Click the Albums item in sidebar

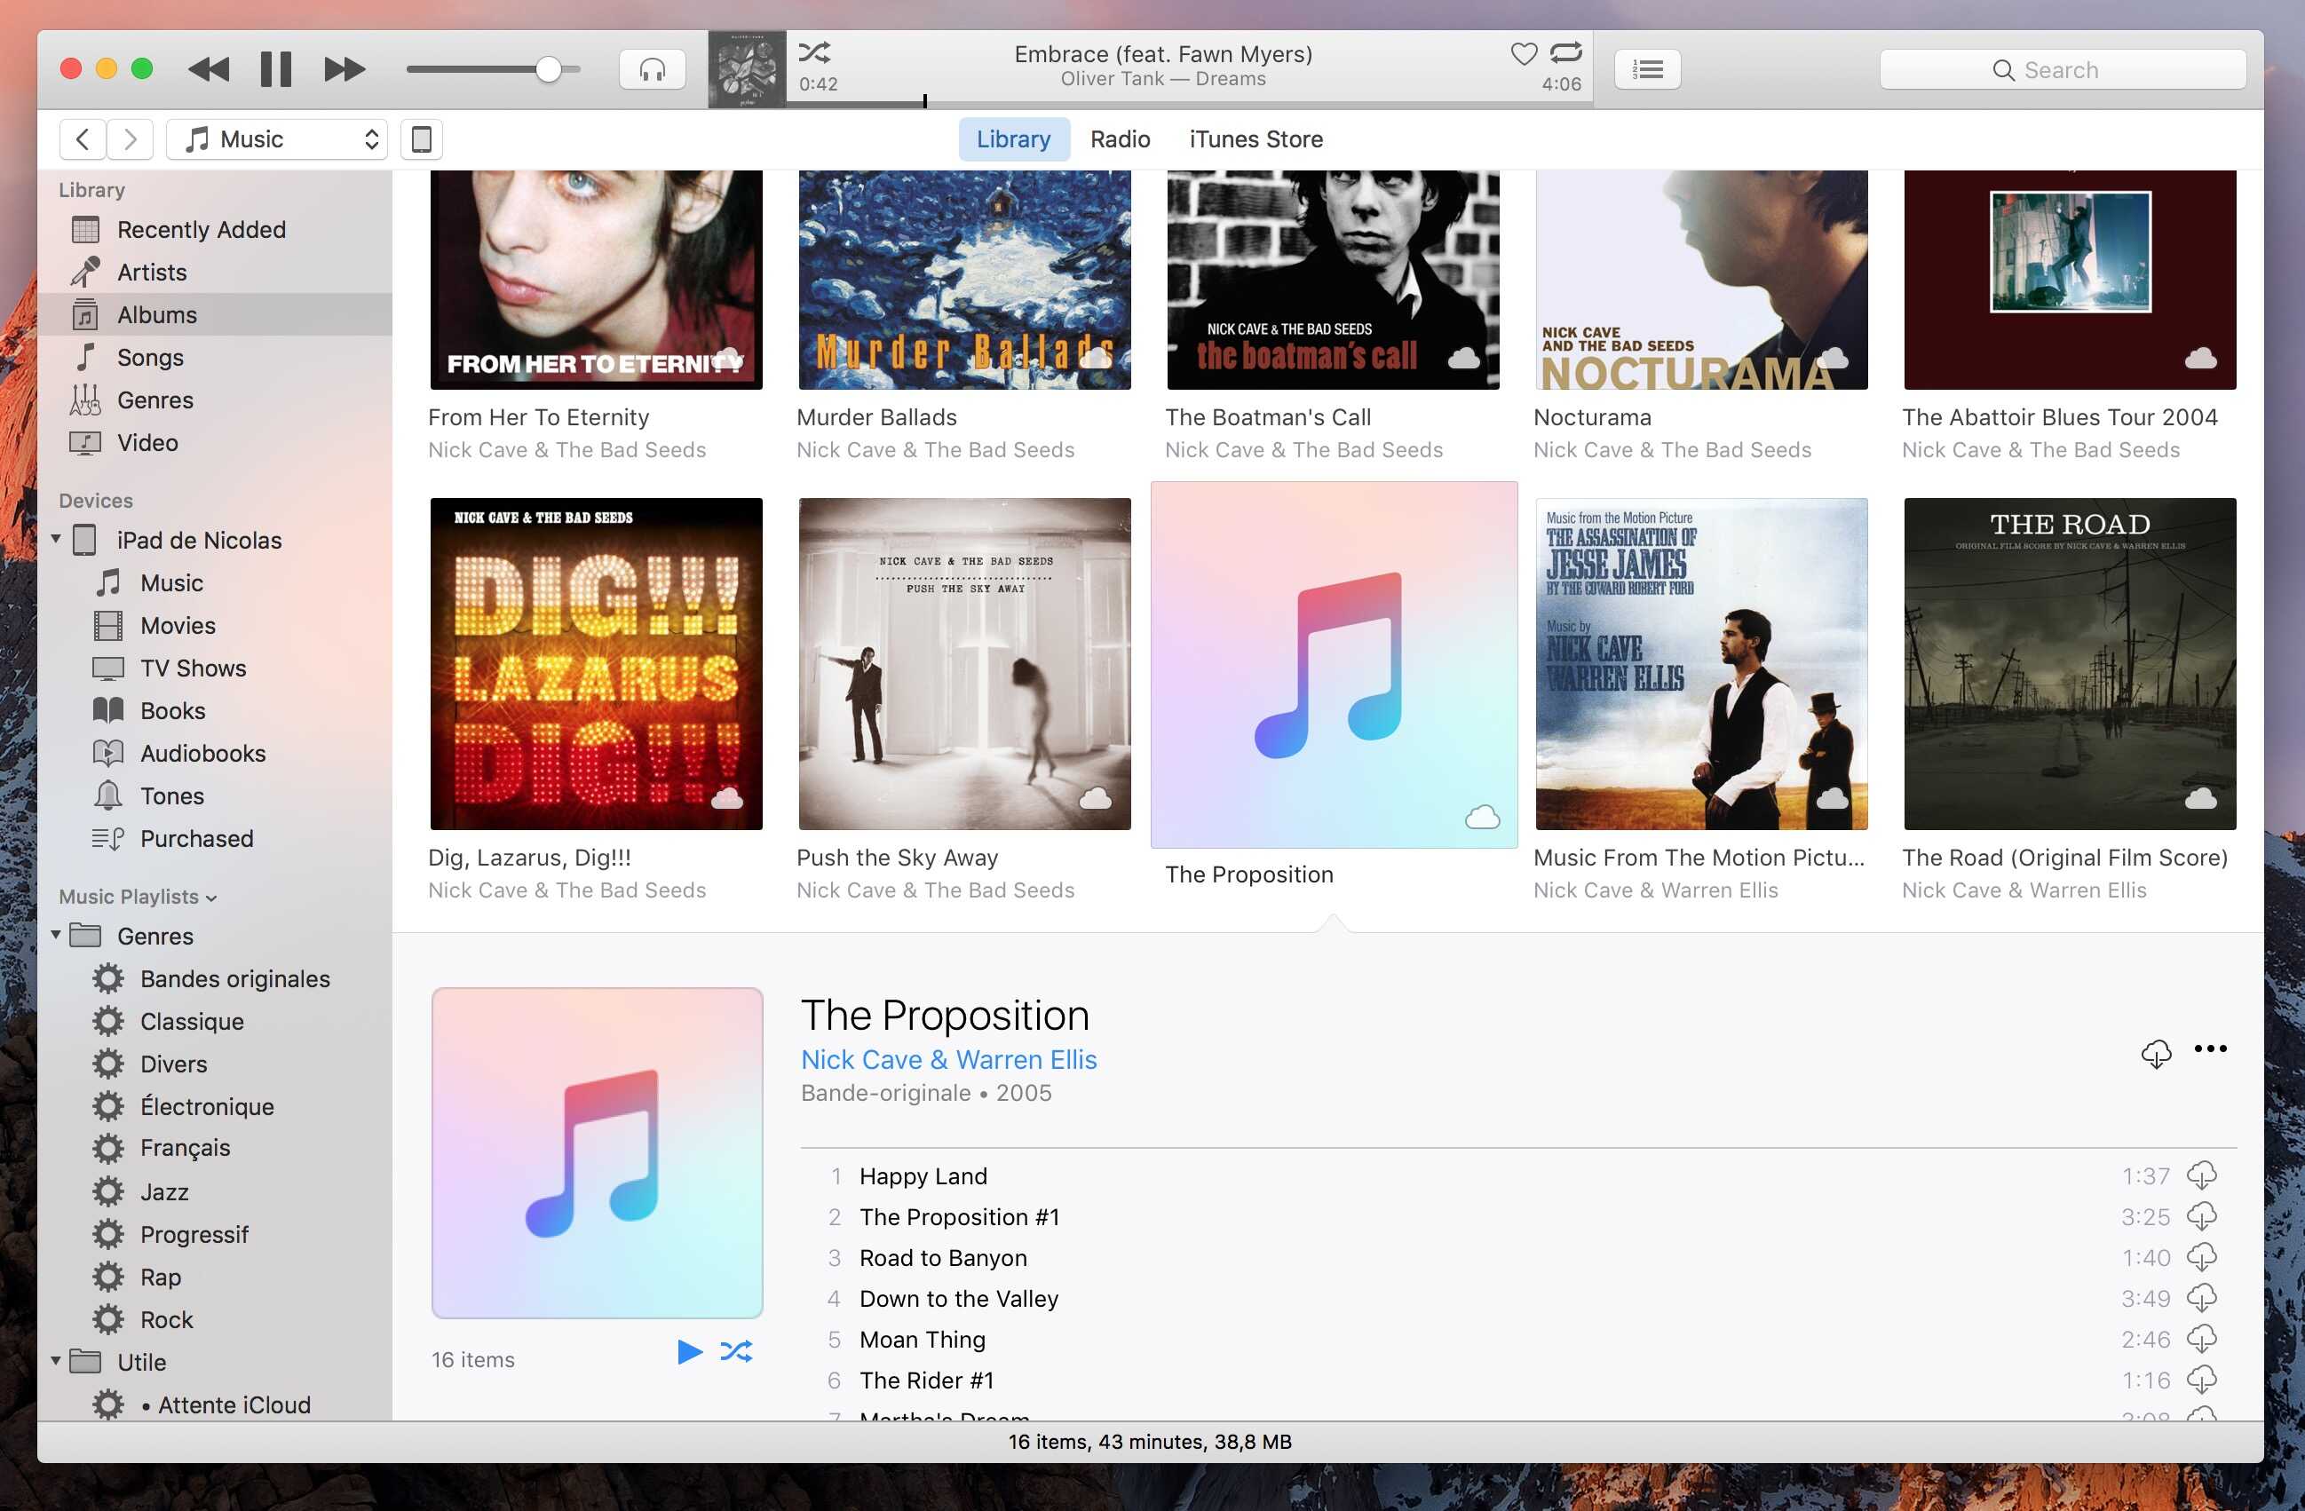click(x=157, y=313)
